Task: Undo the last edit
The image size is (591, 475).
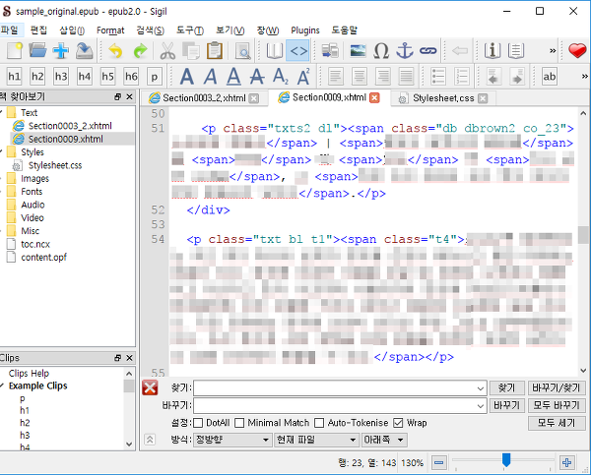Action: pos(115,51)
